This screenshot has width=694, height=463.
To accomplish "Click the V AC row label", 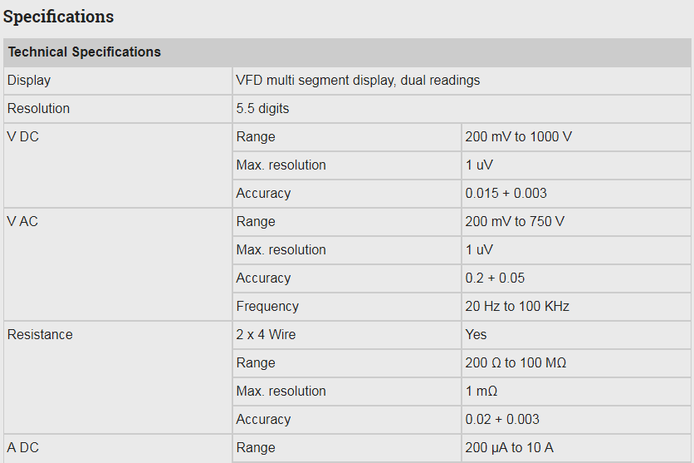I will 23,222.
